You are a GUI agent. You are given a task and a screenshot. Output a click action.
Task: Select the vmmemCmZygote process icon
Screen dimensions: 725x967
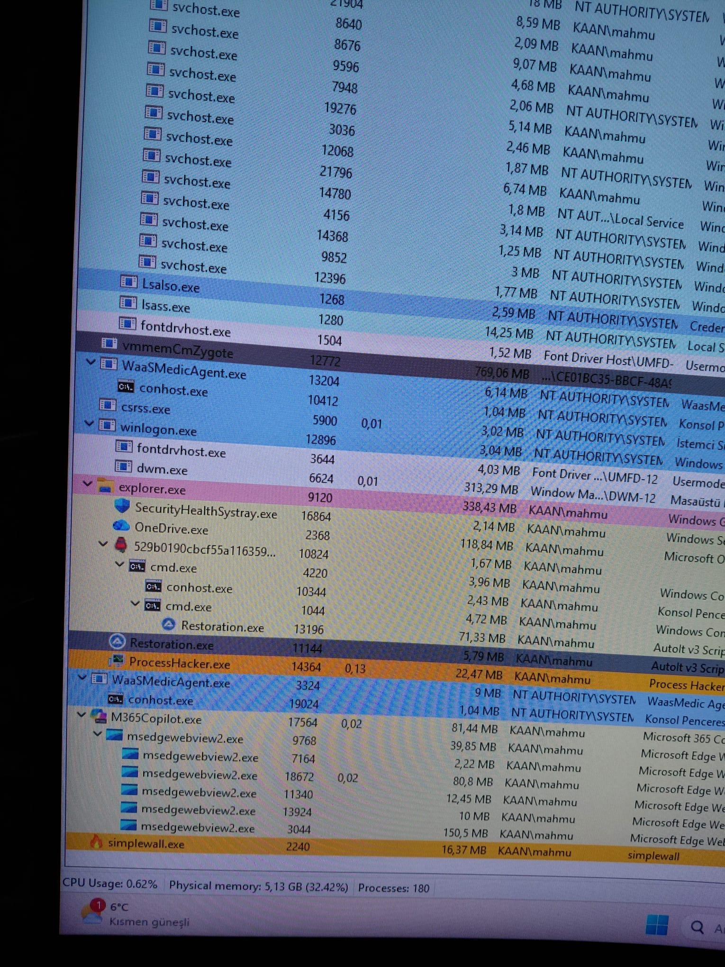(109, 343)
